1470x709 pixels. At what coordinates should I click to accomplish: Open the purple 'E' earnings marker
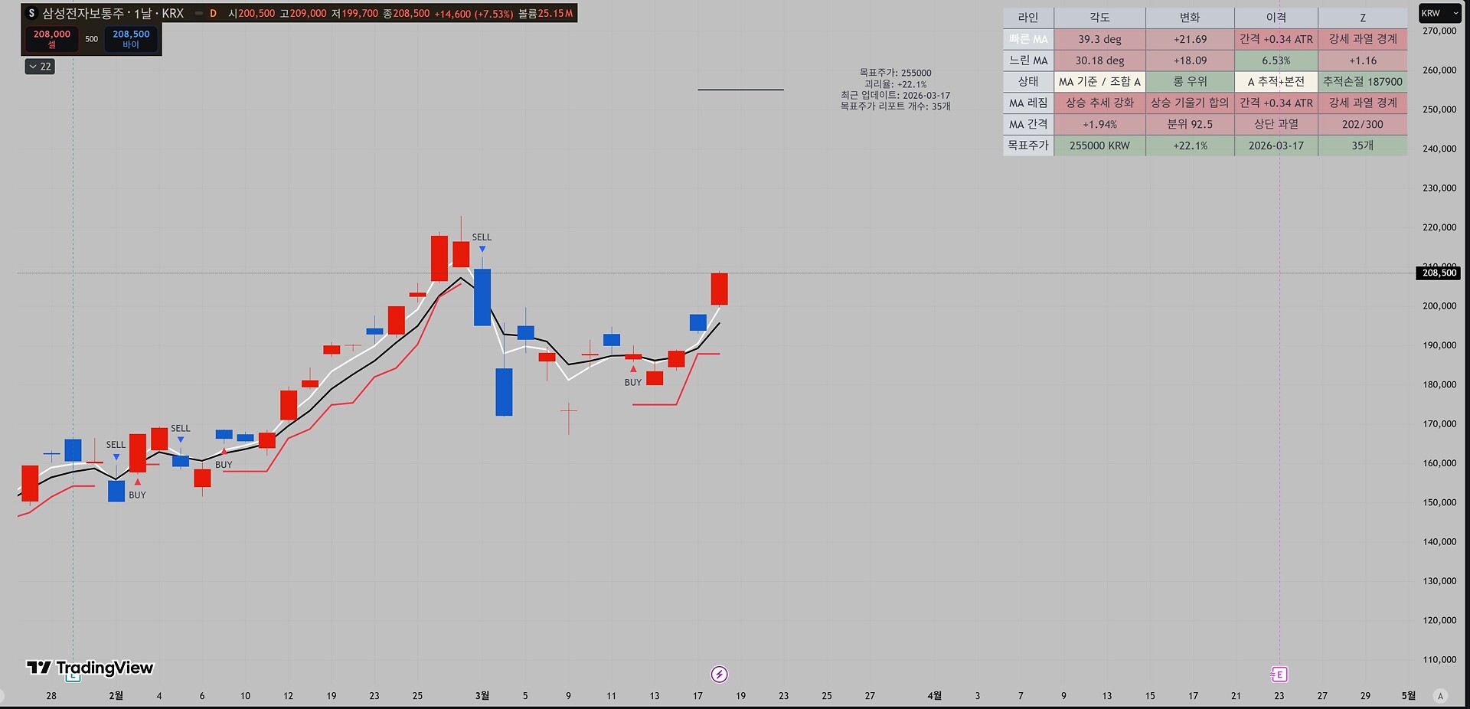[x=1279, y=675]
